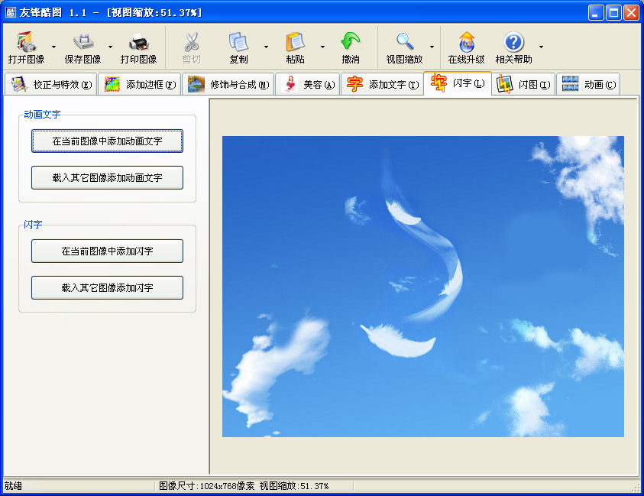This screenshot has width=644, height=496.
Task: Click the 粘贴 (Paste) clipboard icon
Action: [x=295, y=42]
